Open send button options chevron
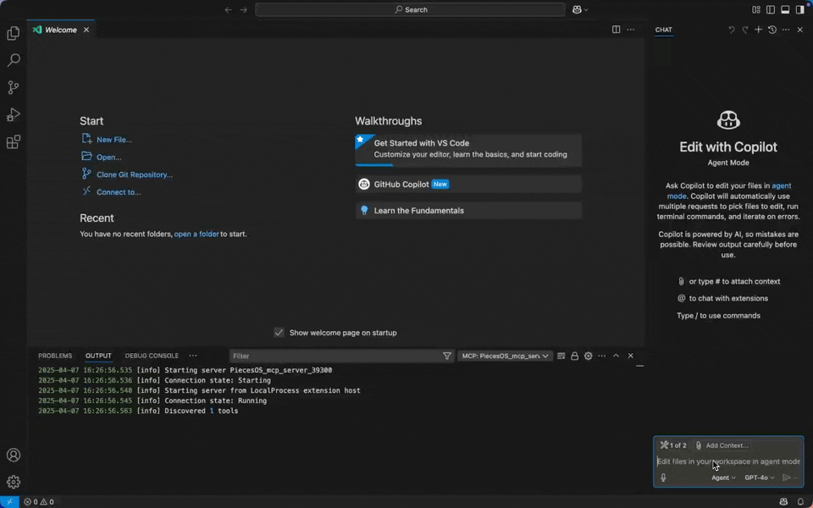The width and height of the screenshot is (813, 508). 796,478
